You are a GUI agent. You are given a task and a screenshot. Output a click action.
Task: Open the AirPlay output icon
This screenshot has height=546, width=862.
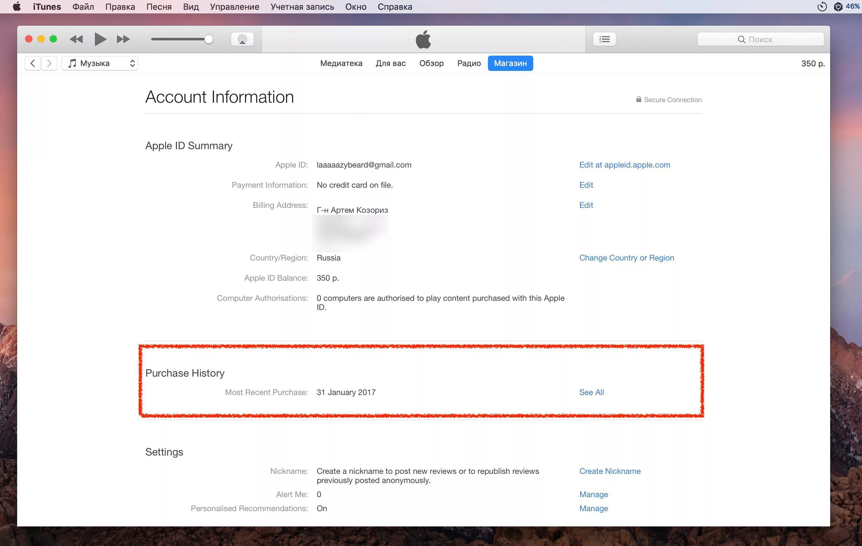click(x=242, y=39)
